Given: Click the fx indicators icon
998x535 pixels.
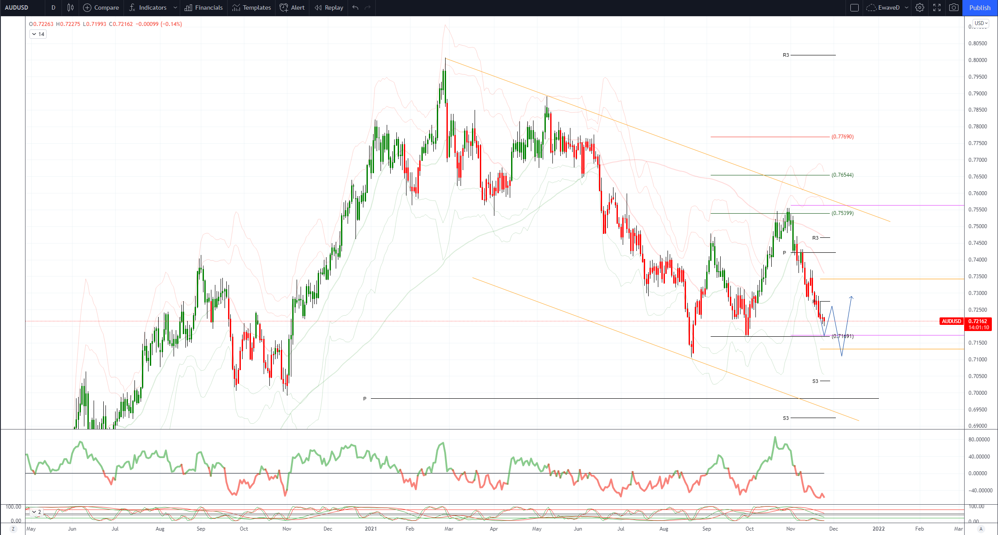Looking at the screenshot, I should (x=132, y=7).
